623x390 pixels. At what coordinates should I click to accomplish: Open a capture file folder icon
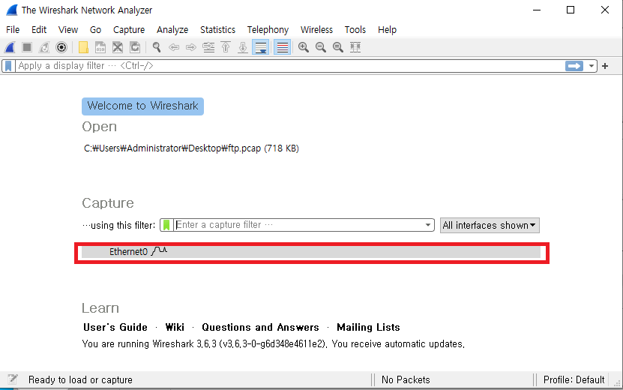pyautogui.click(x=83, y=47)
